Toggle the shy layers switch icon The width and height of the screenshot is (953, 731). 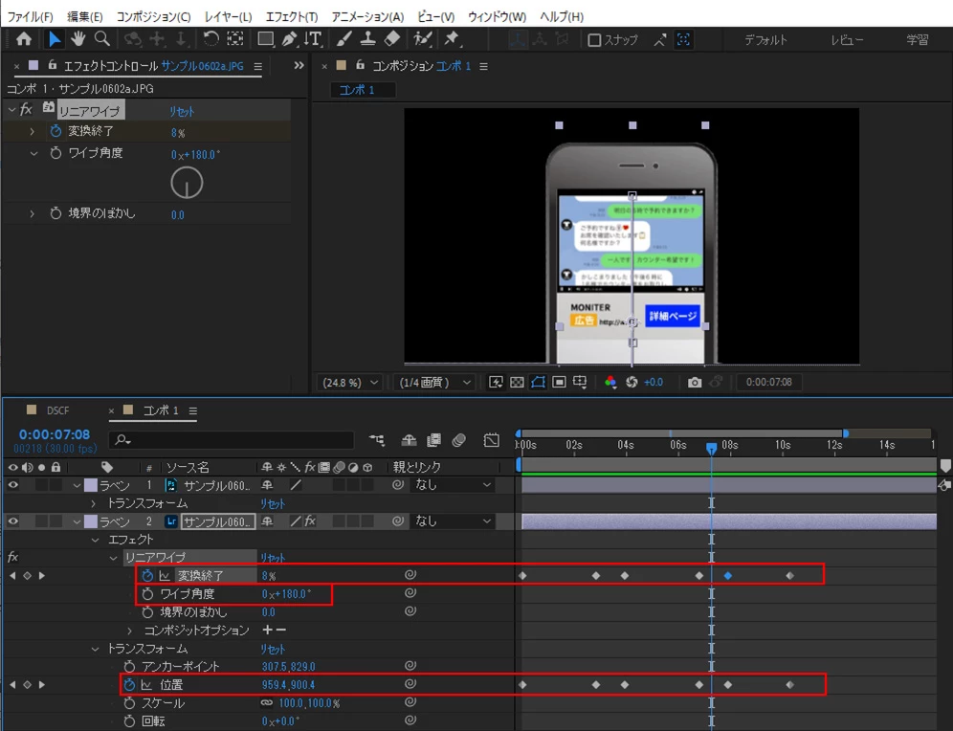click(x=409, y=440)
